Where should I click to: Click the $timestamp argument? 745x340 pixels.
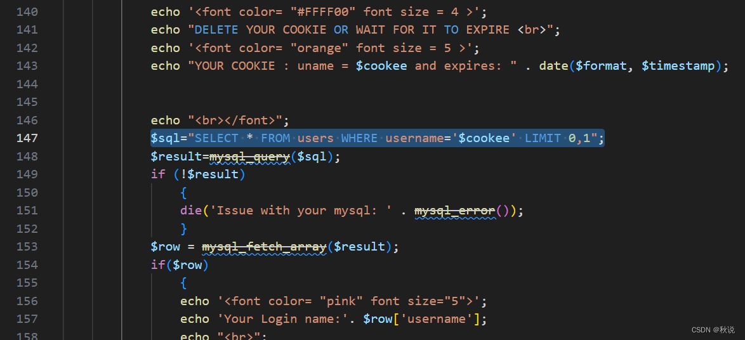(678, 66)
